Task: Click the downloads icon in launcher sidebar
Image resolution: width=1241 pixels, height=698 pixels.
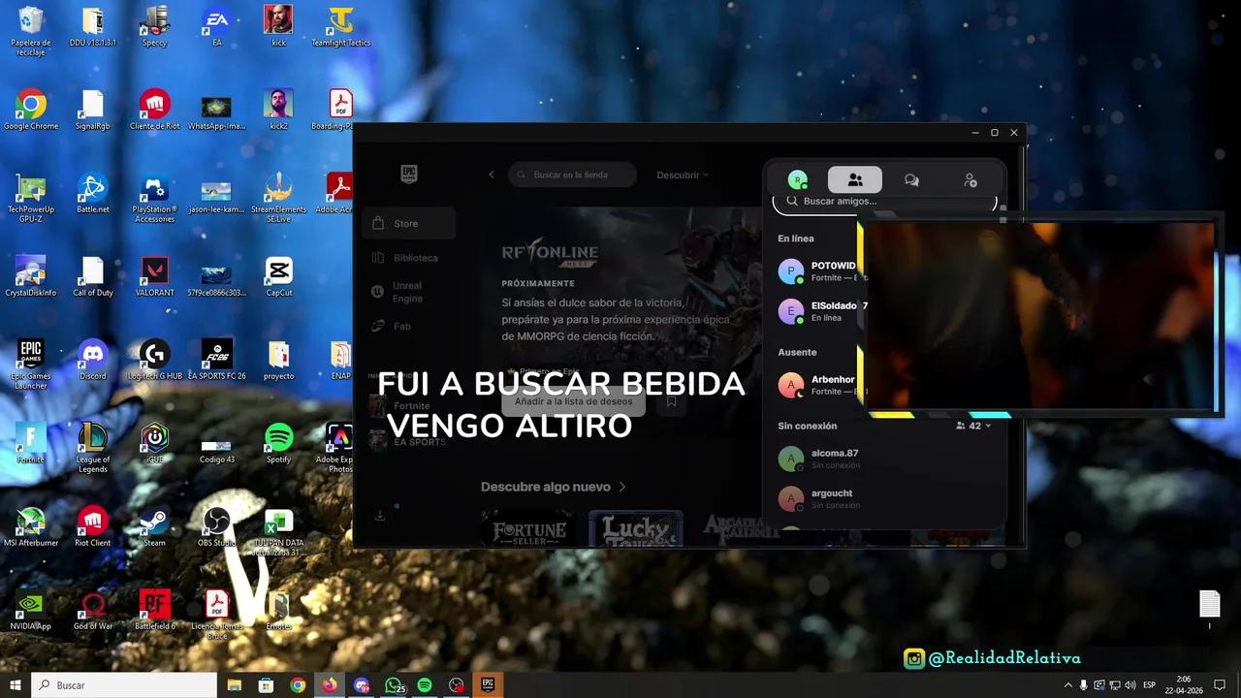Action: (380, 516)
